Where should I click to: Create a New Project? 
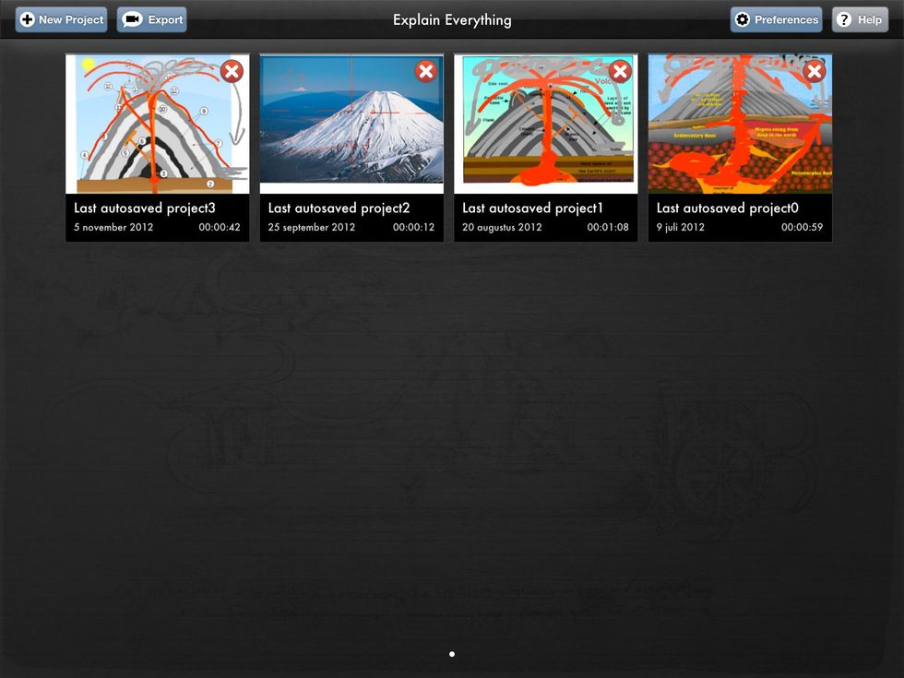click(61, 19)
